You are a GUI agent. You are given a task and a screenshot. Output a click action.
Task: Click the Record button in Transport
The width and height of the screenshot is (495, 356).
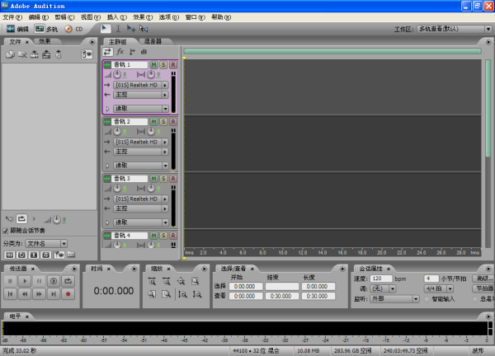point(68,294)
